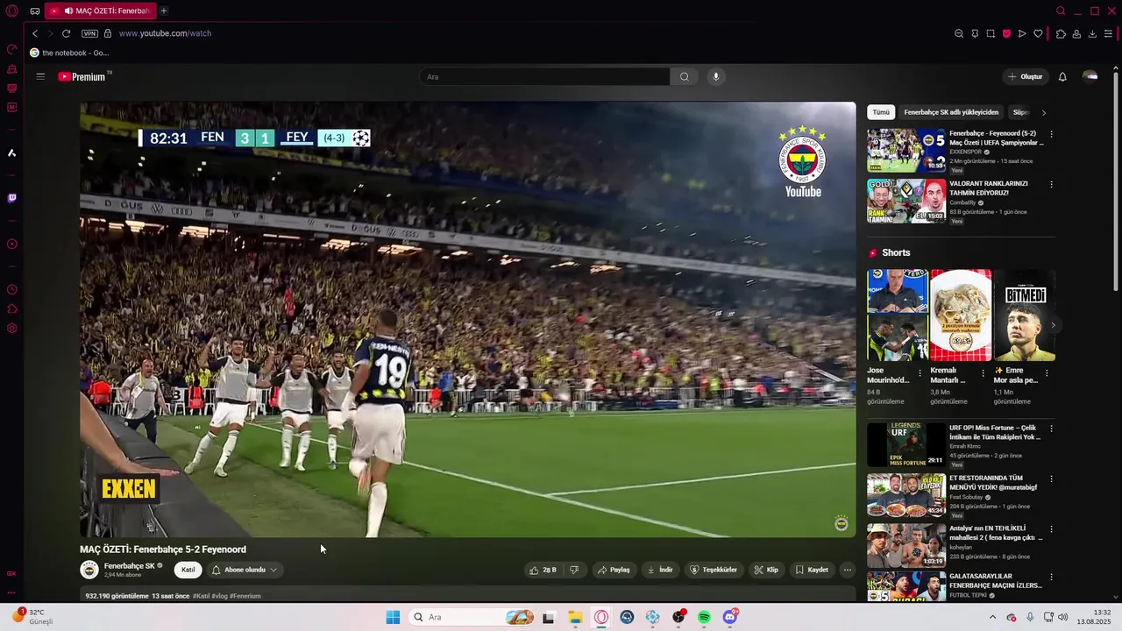This screenshot has height=631, width=1122.
Task: Open options for ET RESTORANINDA video
Action: click(1051, 479)
